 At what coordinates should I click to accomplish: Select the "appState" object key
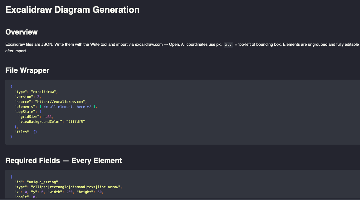pos(26,111)
